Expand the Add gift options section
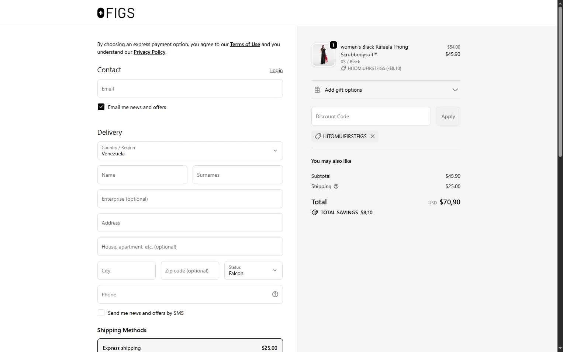Viewport: 563px width, 352px height. (x=455, y=90)
